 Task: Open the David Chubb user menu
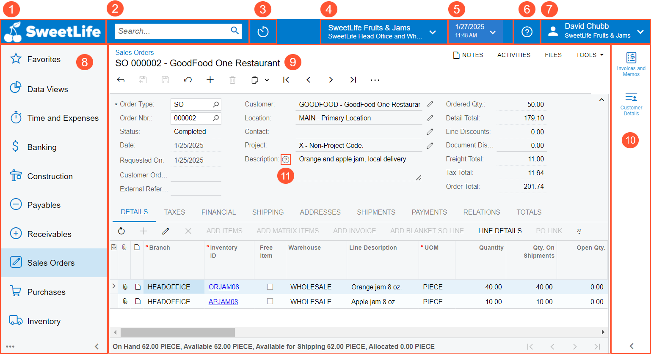point(596,32)
